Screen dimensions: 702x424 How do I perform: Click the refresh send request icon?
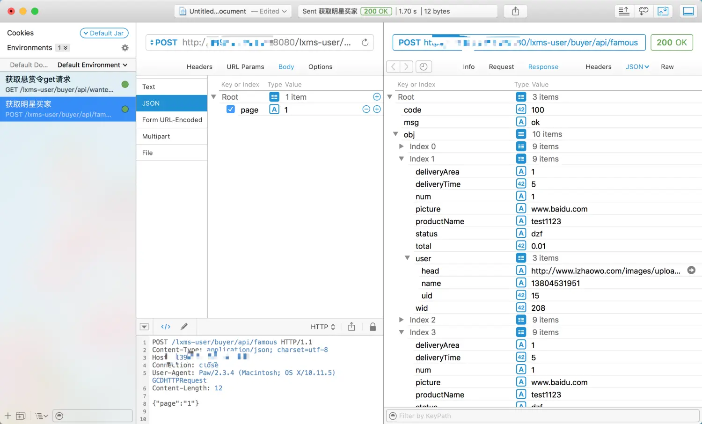(365, 43)
